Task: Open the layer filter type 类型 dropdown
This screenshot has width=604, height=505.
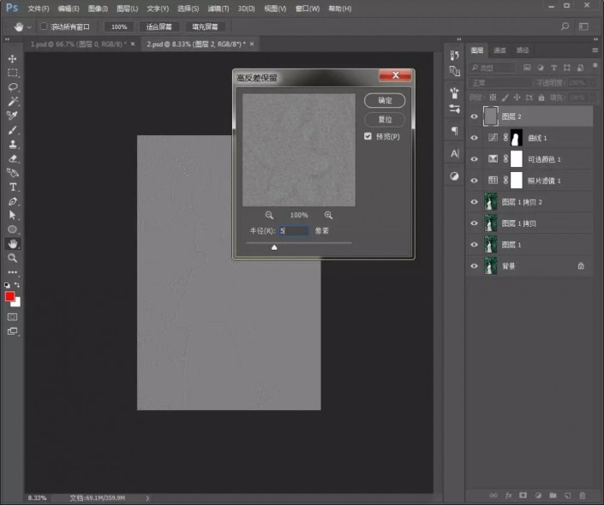Action: [x=492, y=68]
